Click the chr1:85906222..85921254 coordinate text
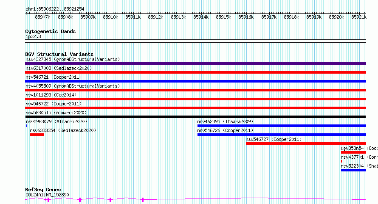This screenshot has width=378, height=204. 55,9
